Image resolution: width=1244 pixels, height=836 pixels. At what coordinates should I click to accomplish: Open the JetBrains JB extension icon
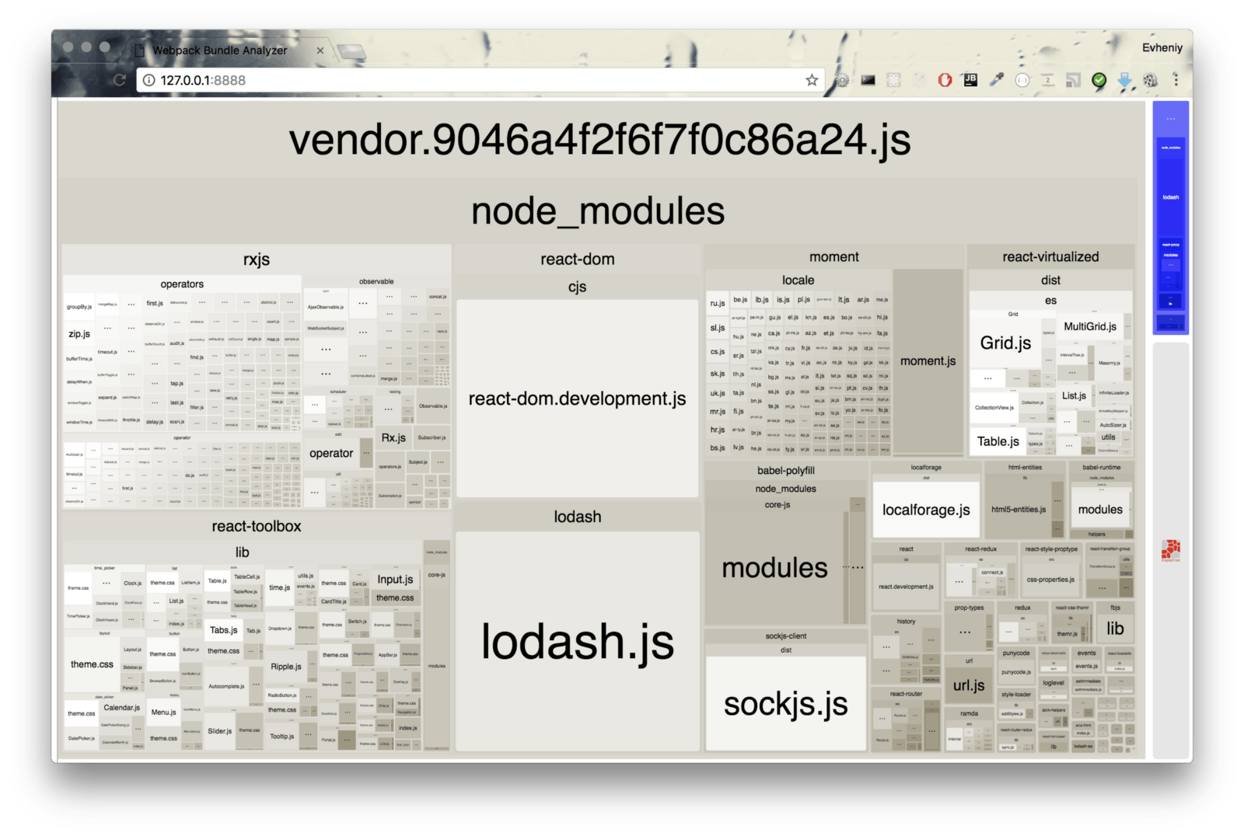pos(970,79)
